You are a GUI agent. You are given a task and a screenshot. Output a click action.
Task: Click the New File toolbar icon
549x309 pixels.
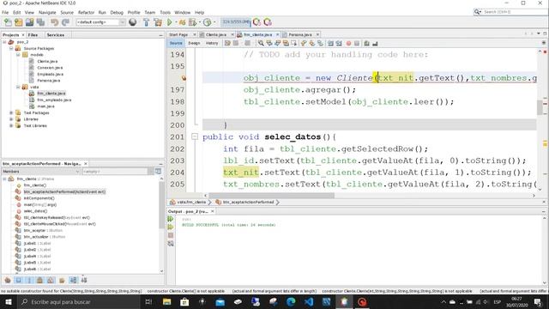coord(8,22)
